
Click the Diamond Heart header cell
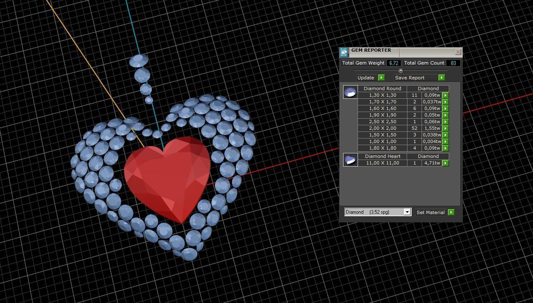pyautogui.click(x=382, y=156)
